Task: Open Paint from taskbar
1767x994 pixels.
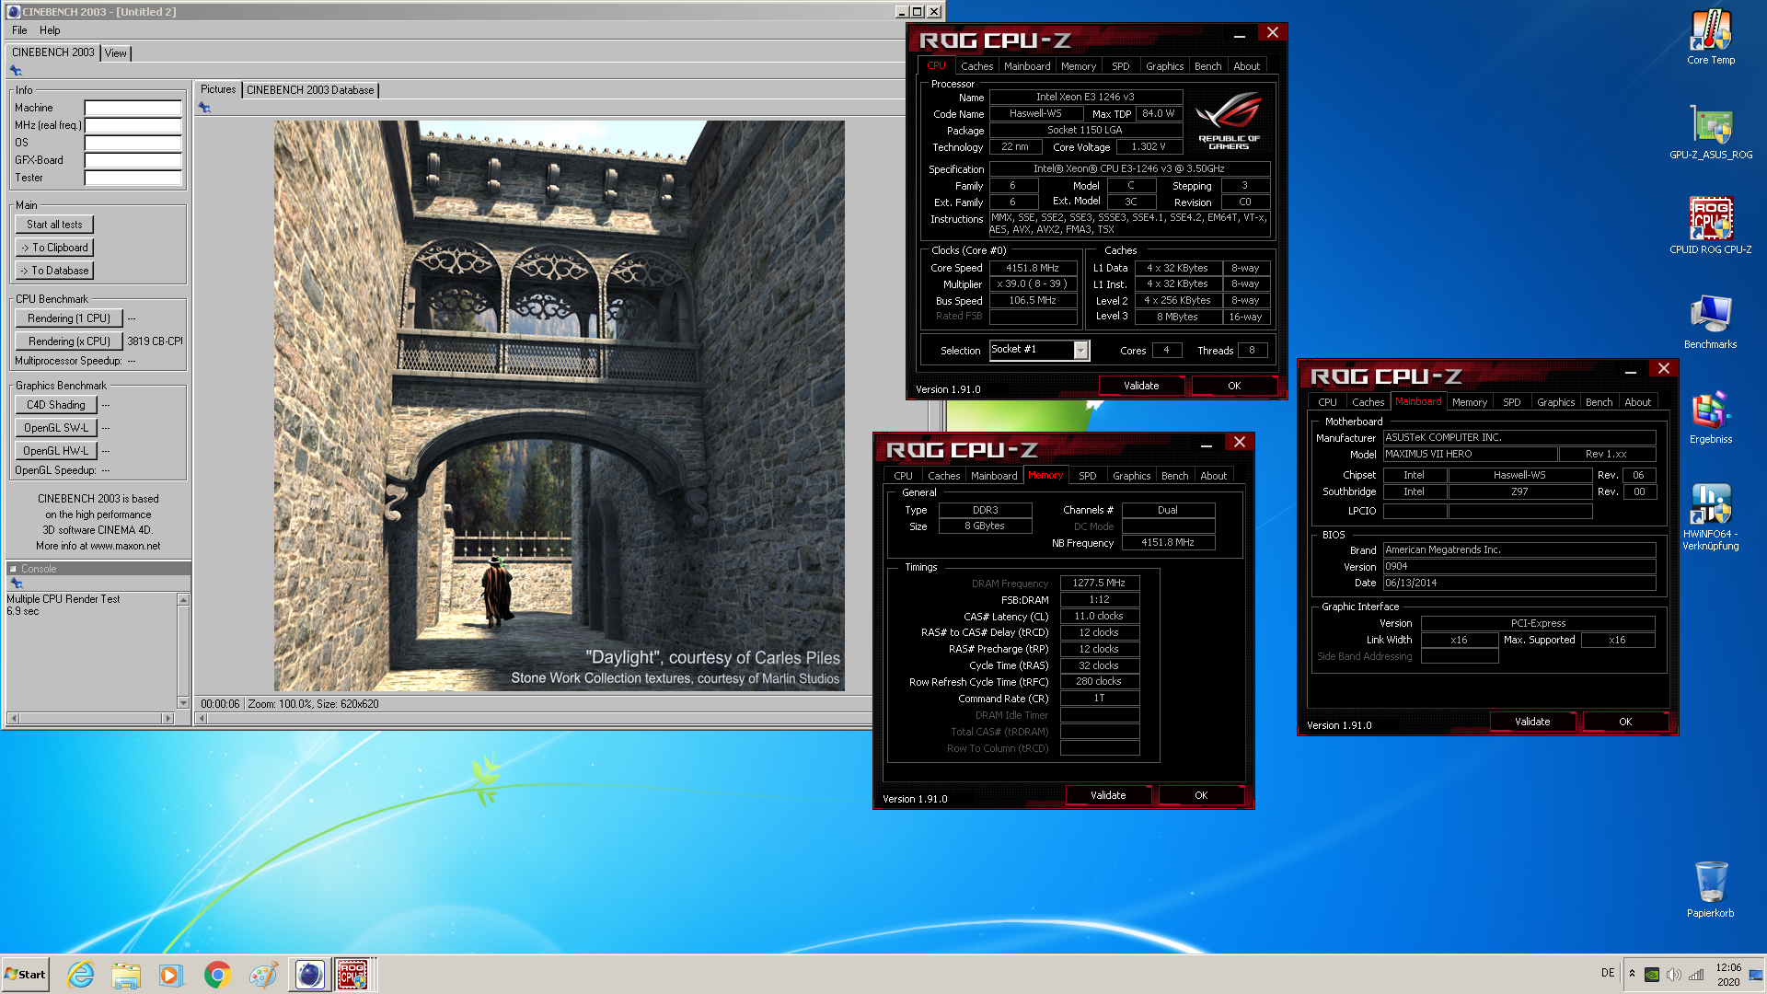Action: [x=263, y=975]
